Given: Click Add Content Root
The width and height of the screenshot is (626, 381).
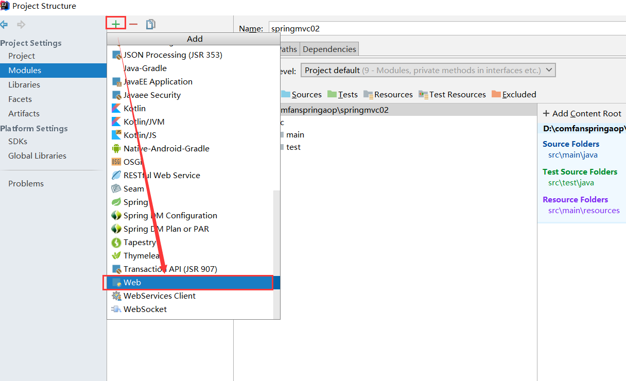Looking at the screenshot, I should point(582,113).
